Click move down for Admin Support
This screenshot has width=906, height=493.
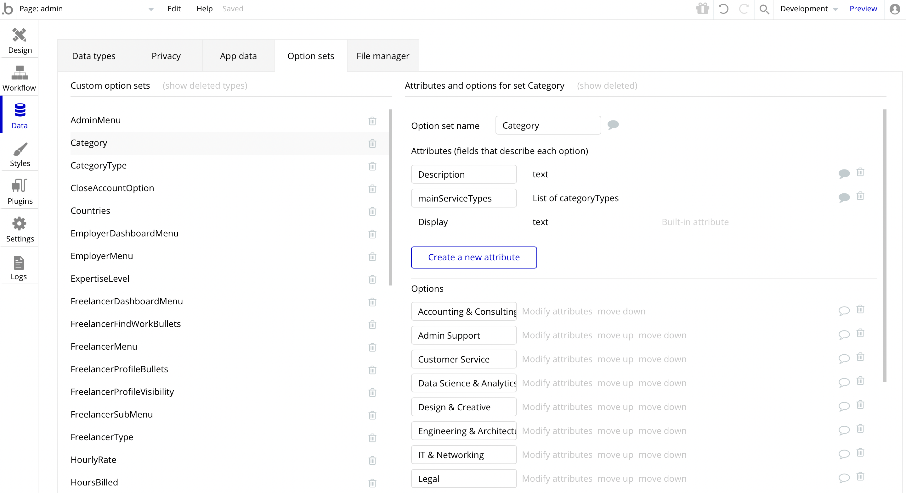coord(662,335)
